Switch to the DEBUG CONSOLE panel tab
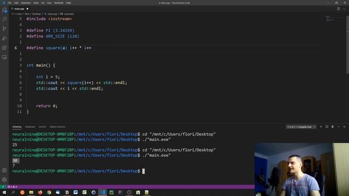The height and width of the screenshot is (196, 349). [x=57, y=127]
